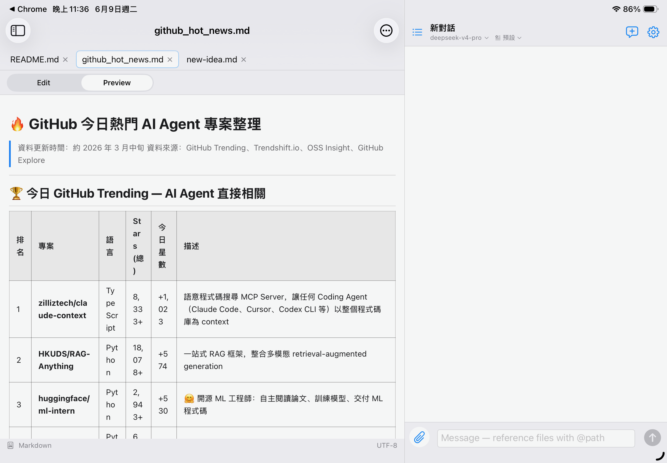Screen dimensions: 667x463
Task: Switch to Preview mode
Action: (x=117, y=83)
